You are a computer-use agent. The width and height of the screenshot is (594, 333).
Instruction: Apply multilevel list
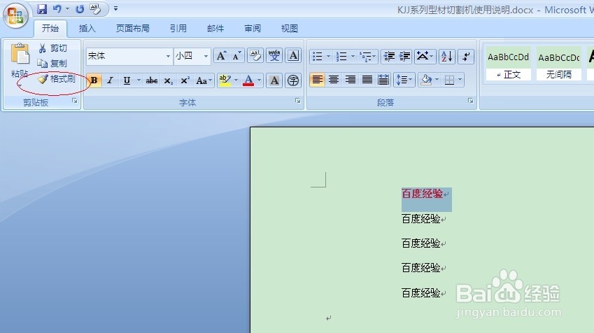tap(366, 57)
